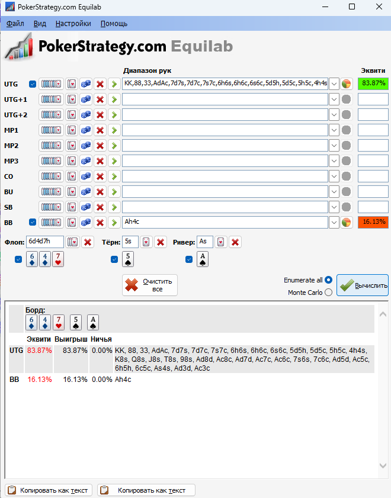Click the MP2 hand range input field
The image size is (391, 498).
click(225, 146)
